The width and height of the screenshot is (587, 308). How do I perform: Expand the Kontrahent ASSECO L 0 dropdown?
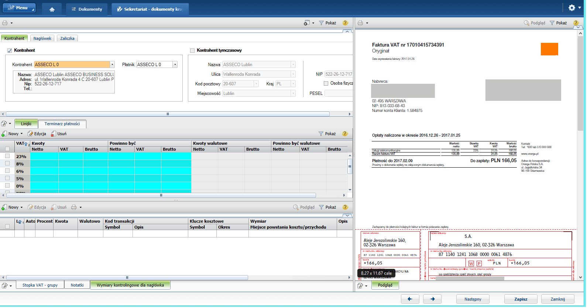[112, 65]
